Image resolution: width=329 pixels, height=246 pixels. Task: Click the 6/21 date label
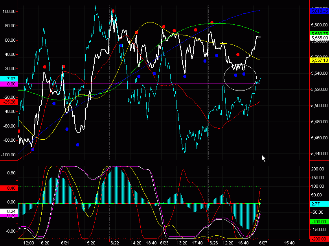click(65, 243)
